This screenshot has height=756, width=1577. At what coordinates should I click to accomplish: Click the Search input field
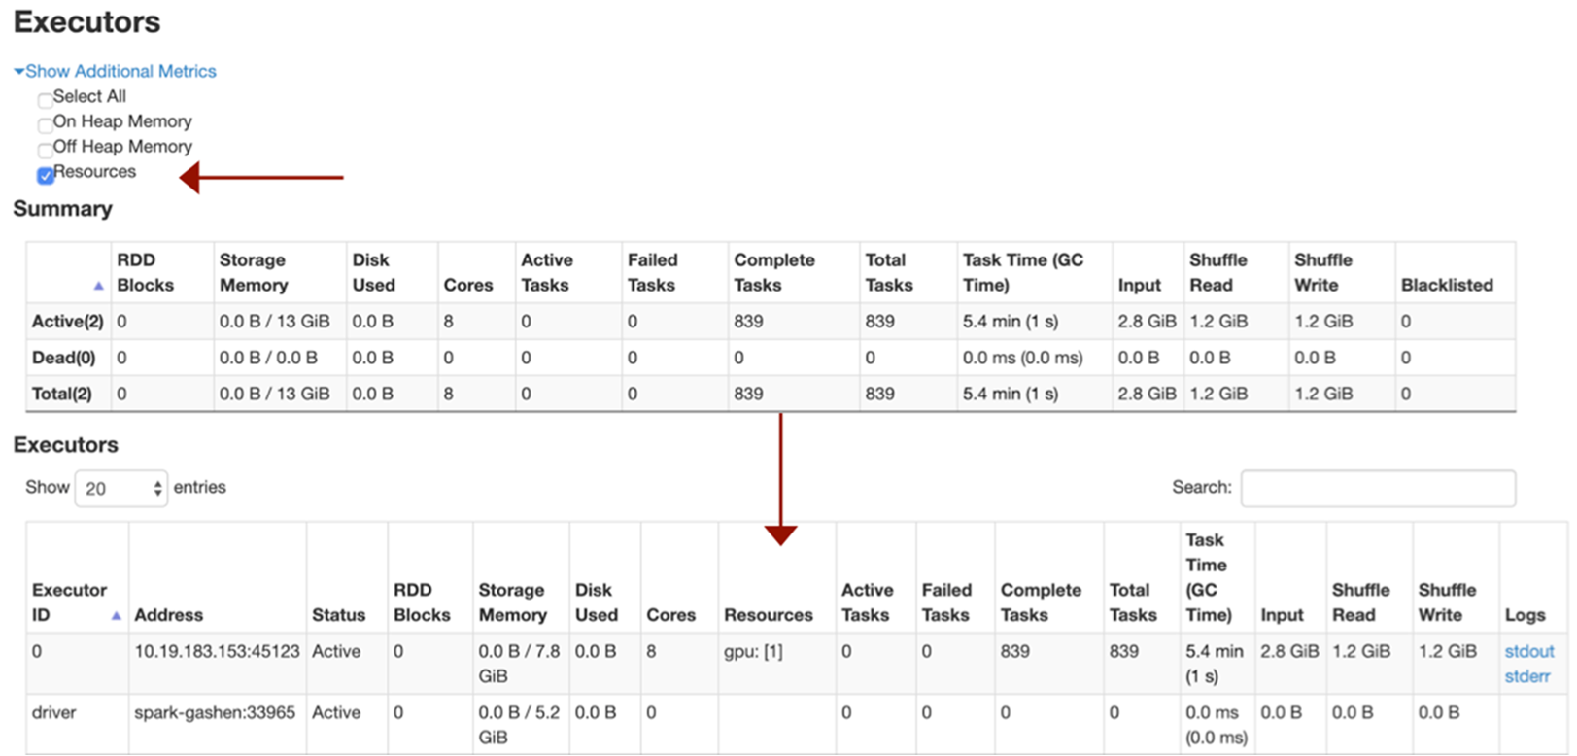coord(1377,488)
